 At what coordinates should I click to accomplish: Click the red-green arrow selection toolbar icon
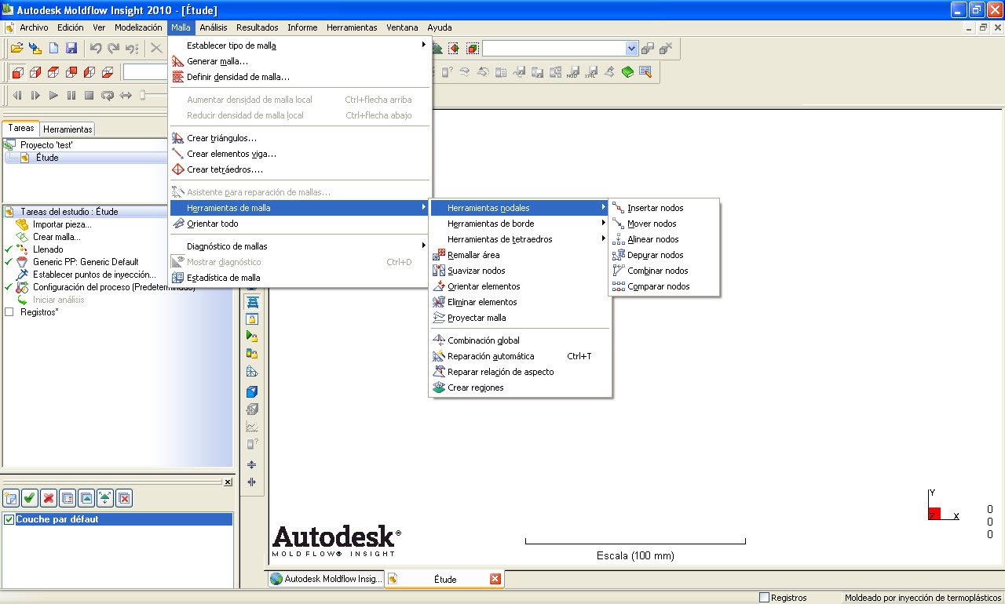[x=454, y=49]
